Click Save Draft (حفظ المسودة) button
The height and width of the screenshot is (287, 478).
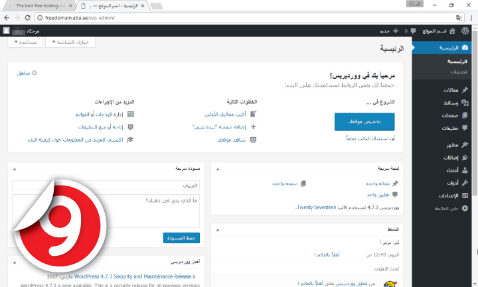[x=181, y=238]
